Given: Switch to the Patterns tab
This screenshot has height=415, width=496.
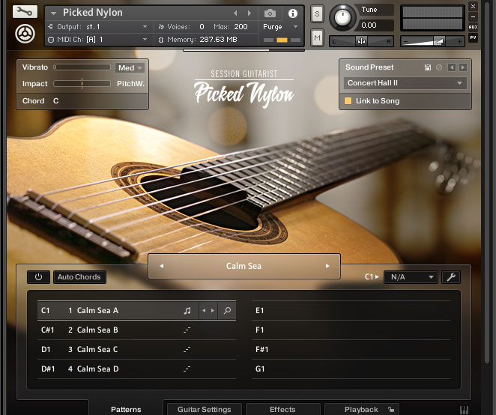Looking at the screenshot, I should tap(126, 409).
